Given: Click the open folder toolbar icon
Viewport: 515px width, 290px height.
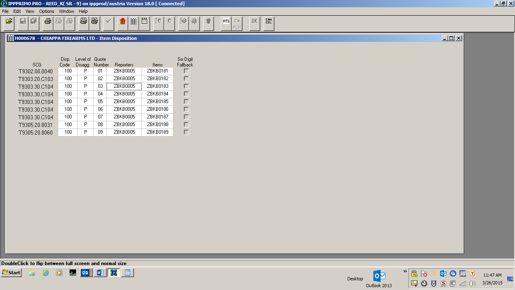Looking at the screenshot, I should click(x=9, y=21).
